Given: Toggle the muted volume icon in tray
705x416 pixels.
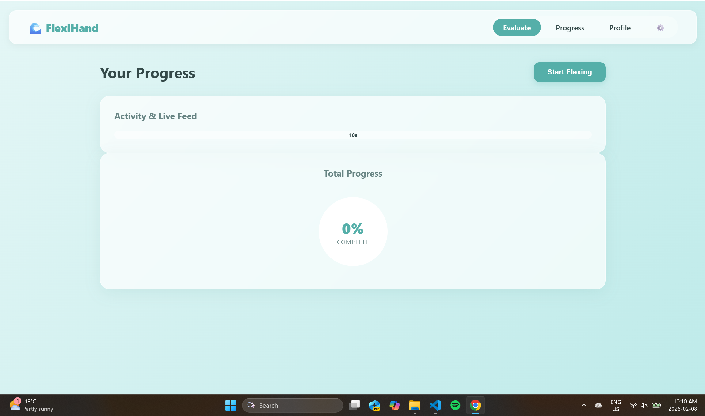Looking at the screenshot, I should 644,405.
